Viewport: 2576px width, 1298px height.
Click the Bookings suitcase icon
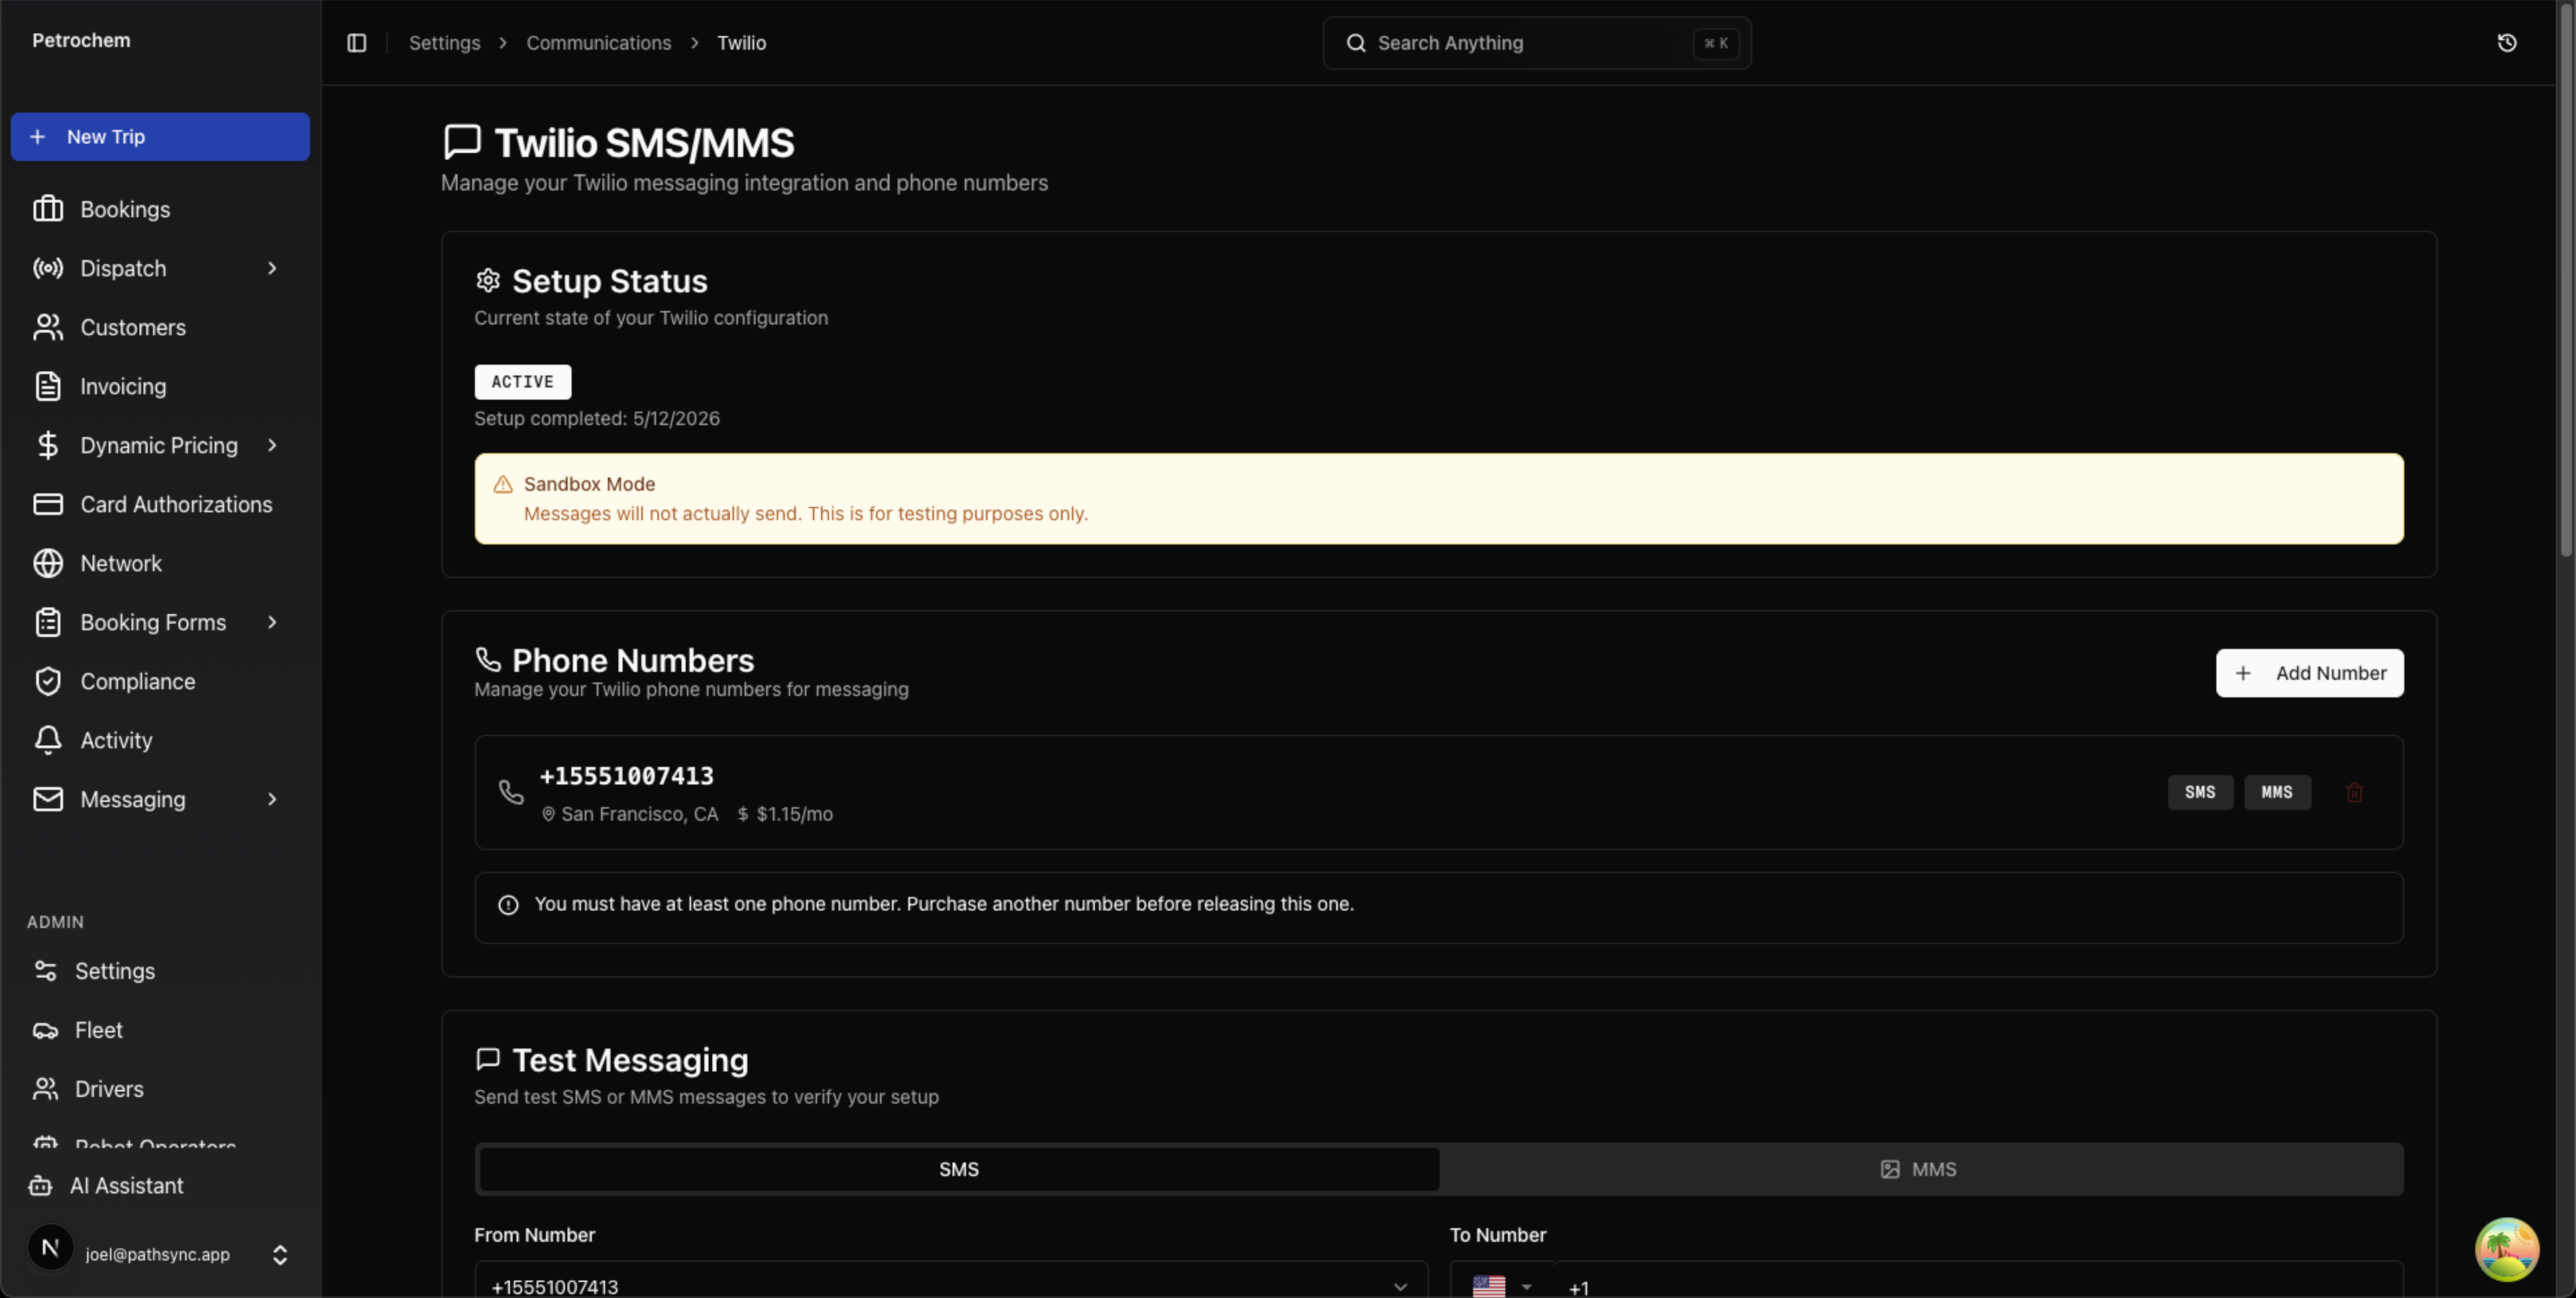pyautogui.click(x=48, y=209)
